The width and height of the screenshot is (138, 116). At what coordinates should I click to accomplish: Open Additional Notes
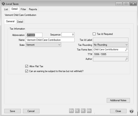pos(118,100)
